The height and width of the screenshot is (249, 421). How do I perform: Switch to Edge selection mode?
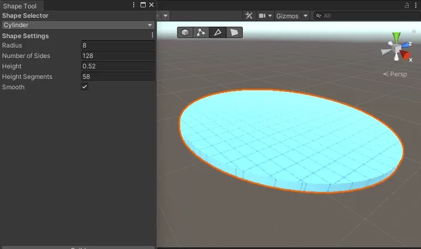click(x=217, y=32)
